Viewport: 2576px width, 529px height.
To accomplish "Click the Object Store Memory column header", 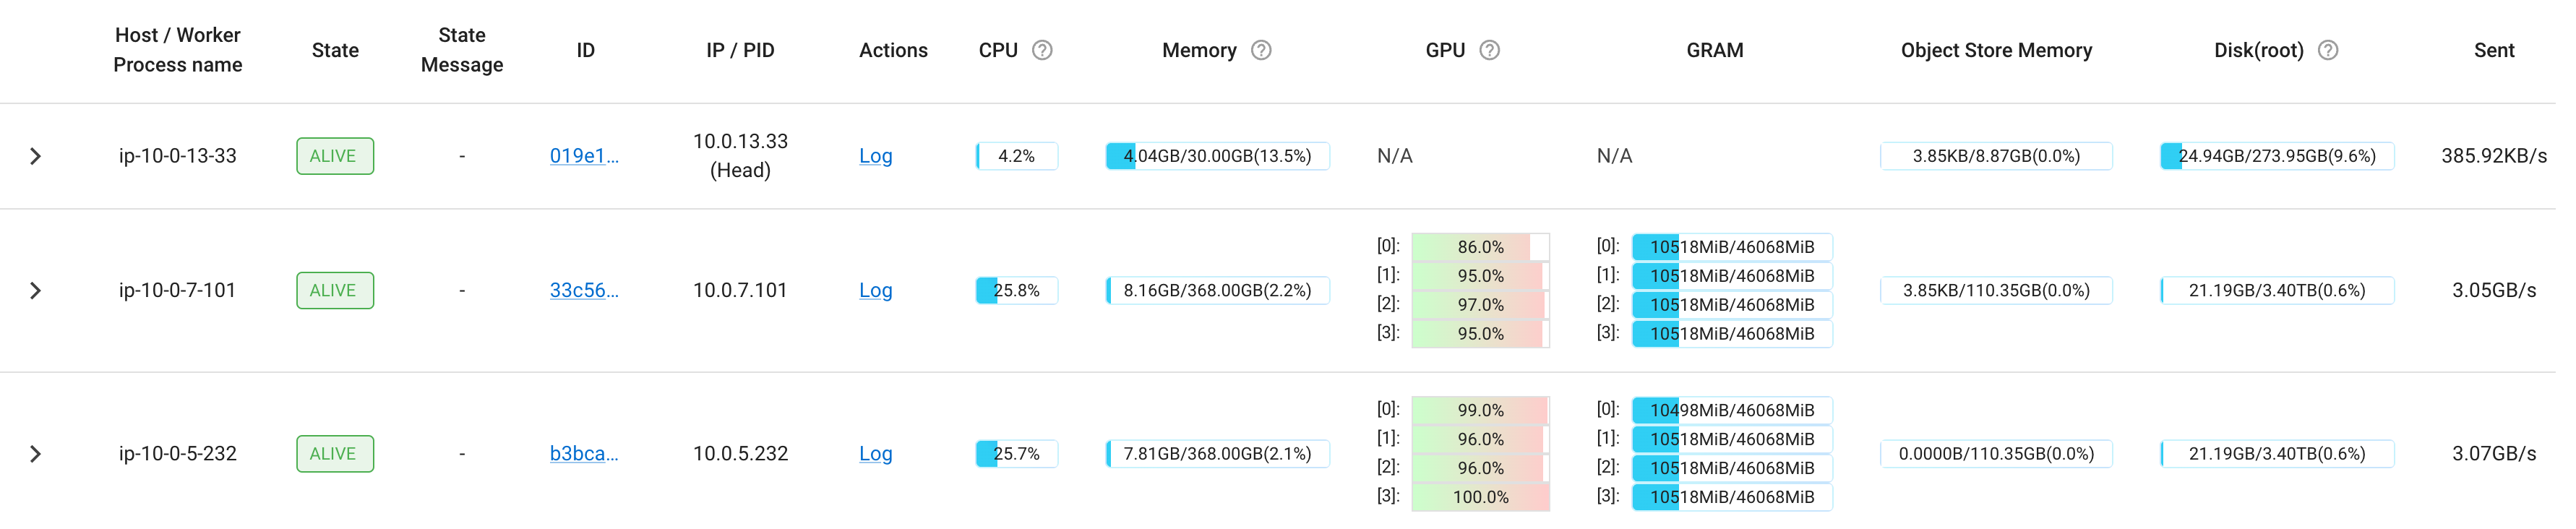I will click(x=1996, y=50).
